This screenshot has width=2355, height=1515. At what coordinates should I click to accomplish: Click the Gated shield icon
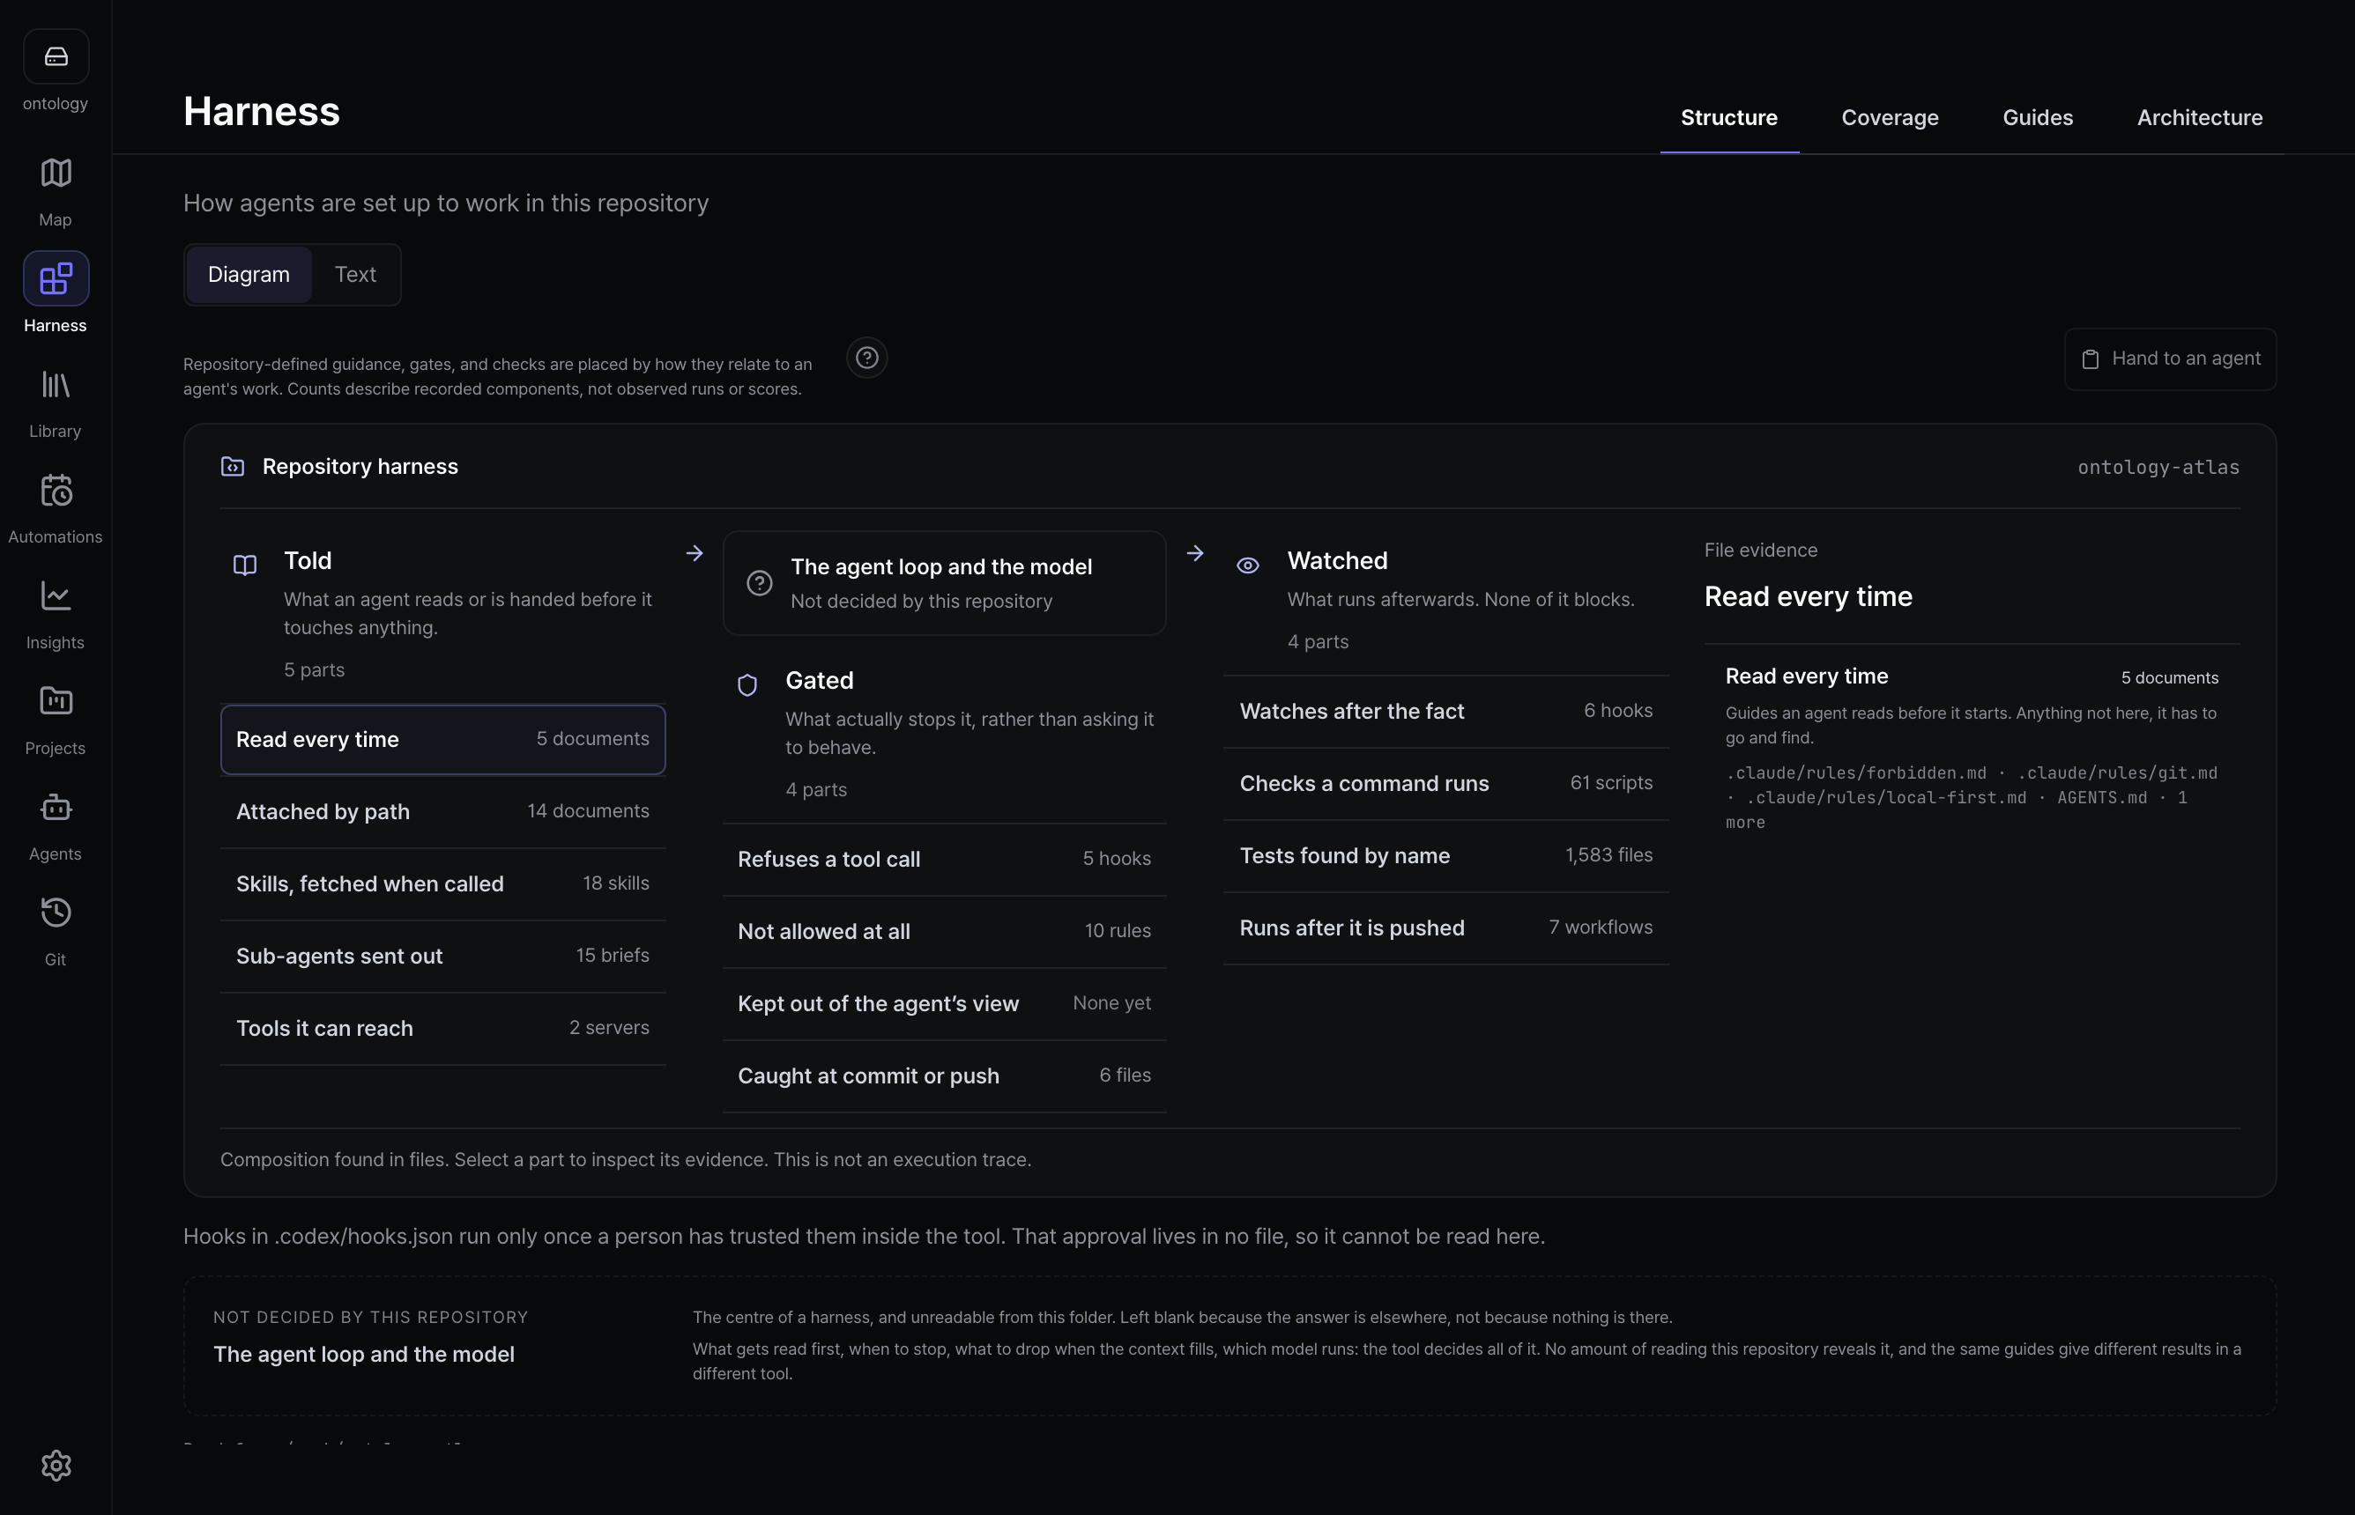[748, 684]
